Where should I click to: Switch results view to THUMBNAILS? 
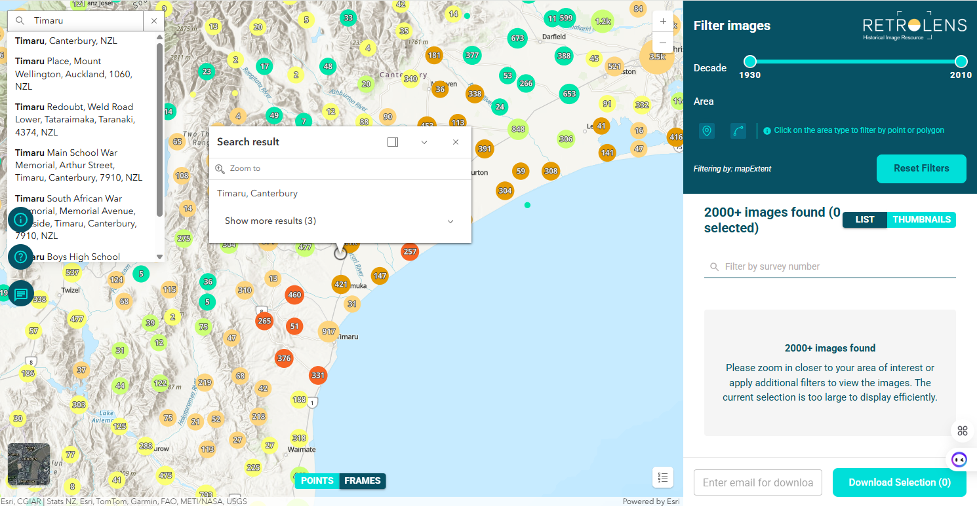pos(921,220)
